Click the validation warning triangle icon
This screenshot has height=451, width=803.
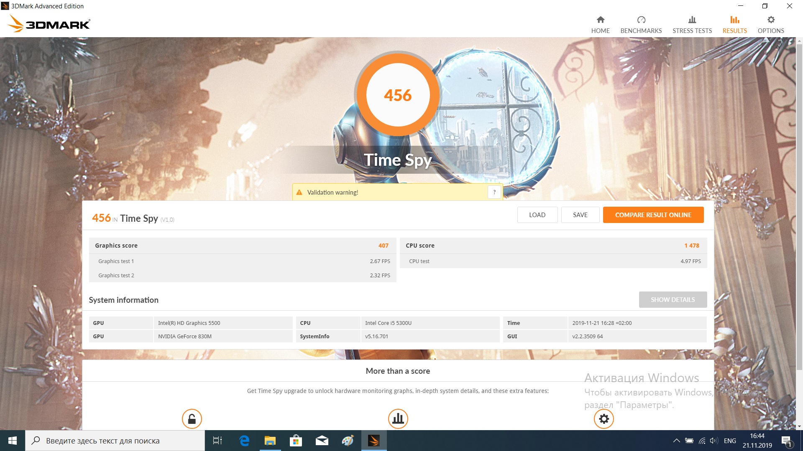(299, 193)
